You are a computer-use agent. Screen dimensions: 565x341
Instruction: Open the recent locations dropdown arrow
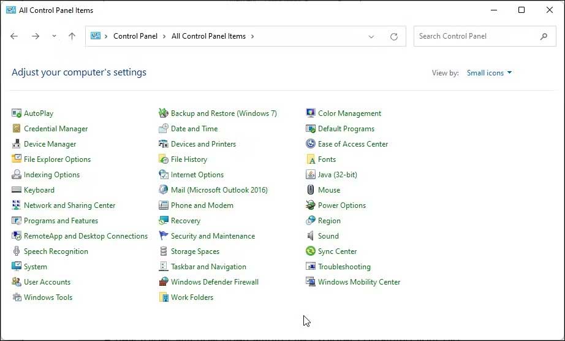tap(54, 37)
